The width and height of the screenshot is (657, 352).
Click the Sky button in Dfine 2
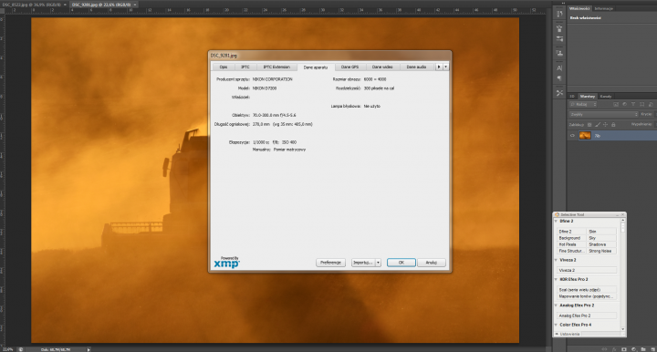click(x=601, y=238)
